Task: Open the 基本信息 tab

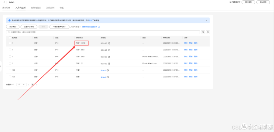Action: (x=6, y=8)
